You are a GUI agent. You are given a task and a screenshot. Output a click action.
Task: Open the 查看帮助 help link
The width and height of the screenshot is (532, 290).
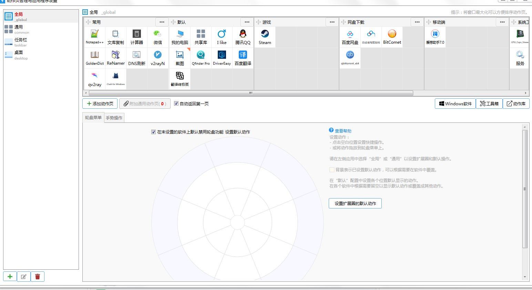click(x=343, y=131)
